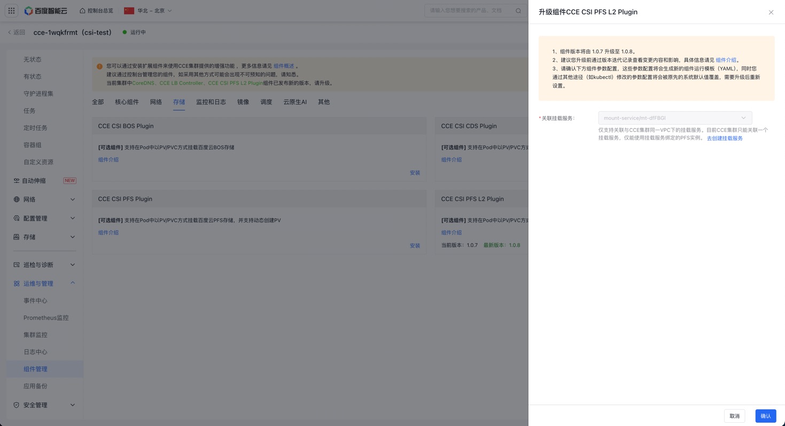
Task: Open 守护进程集 in the sidebar
Action: [38, 94]
